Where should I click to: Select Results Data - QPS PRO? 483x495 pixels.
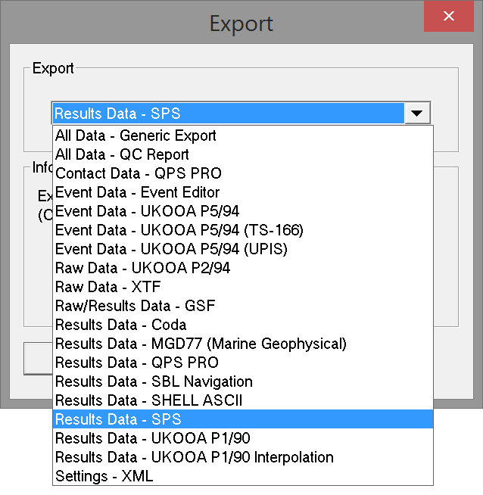click(137, 363)
